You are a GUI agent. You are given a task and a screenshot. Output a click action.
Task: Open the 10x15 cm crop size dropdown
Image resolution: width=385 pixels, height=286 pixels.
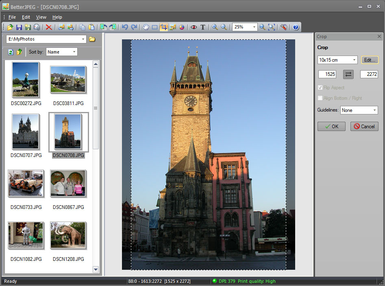click(x=354, y=60)
